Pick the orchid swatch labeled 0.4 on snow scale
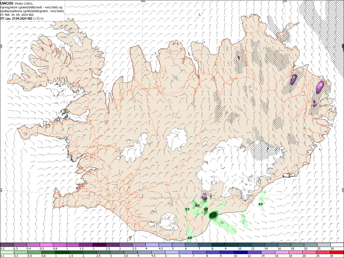344x258 pixels. 33,245
